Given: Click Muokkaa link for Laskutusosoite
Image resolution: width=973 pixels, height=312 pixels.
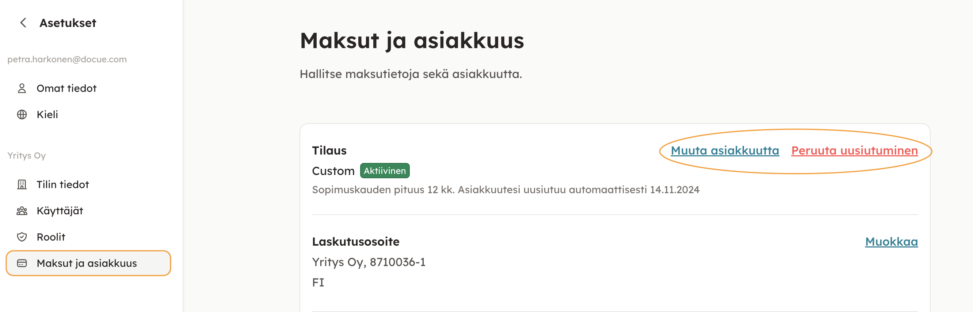Looking at the screenshot, I should (891, 242).
